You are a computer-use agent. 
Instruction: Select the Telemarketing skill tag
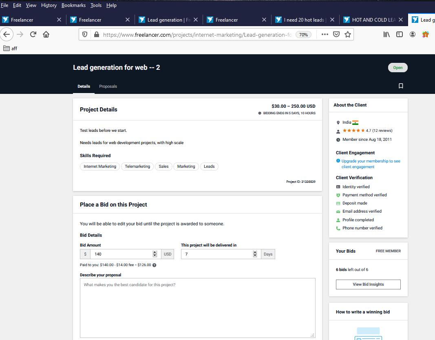click(x=137, y=166)
